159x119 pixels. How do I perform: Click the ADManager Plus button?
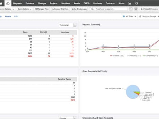(x=42, y=9)
